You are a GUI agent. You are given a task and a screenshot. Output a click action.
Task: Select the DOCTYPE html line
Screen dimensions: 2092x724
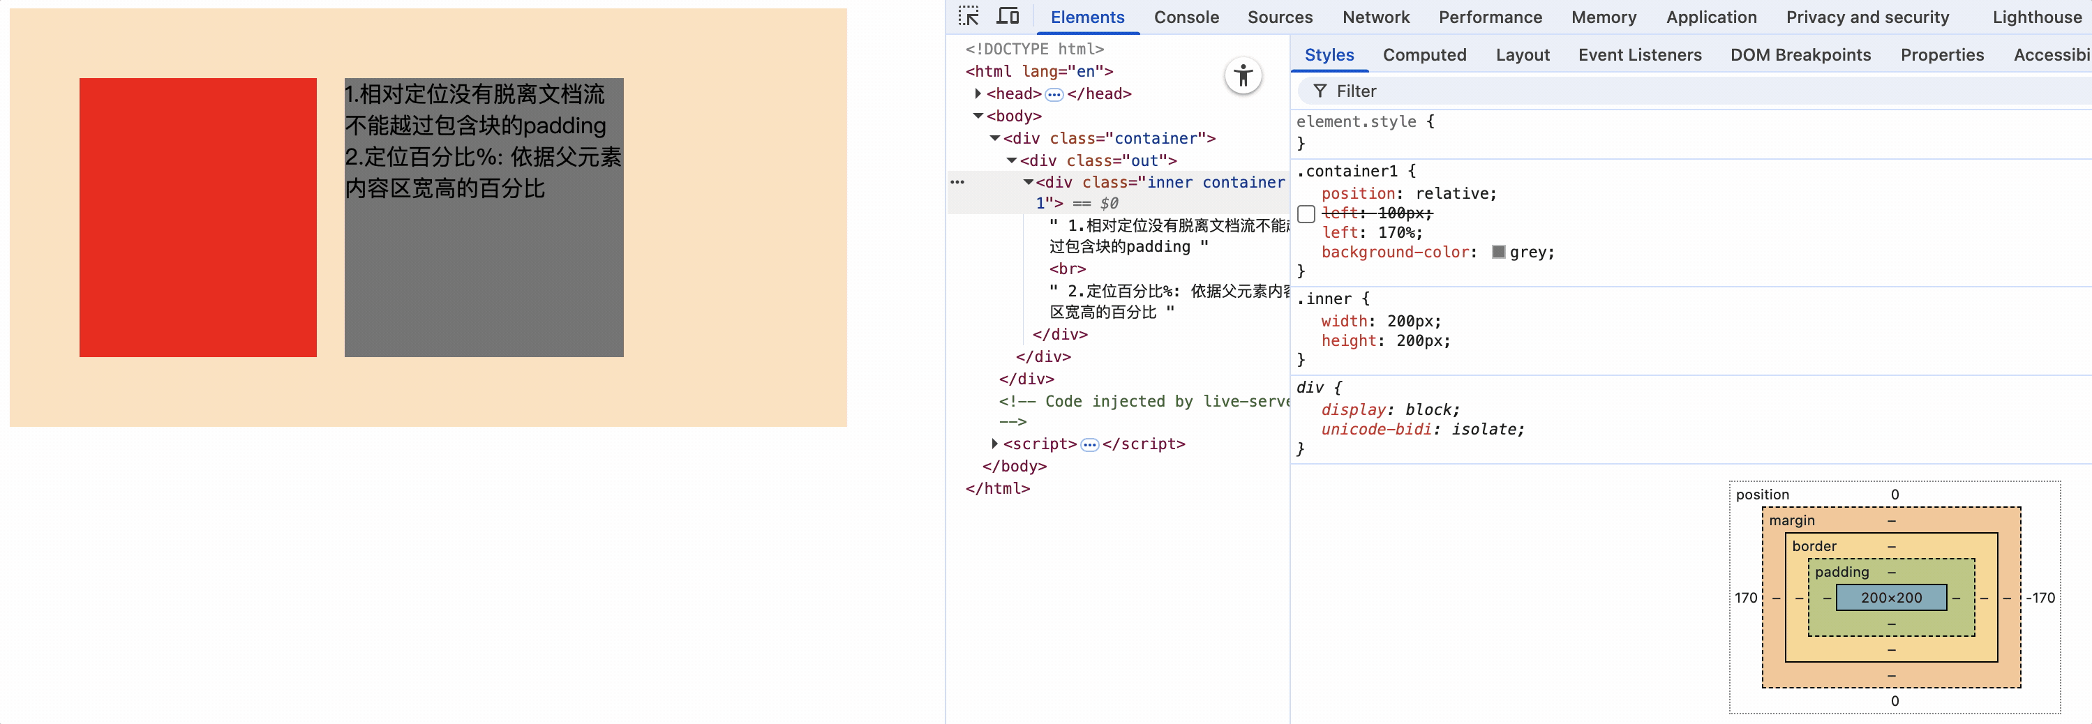coord(1034,49)
